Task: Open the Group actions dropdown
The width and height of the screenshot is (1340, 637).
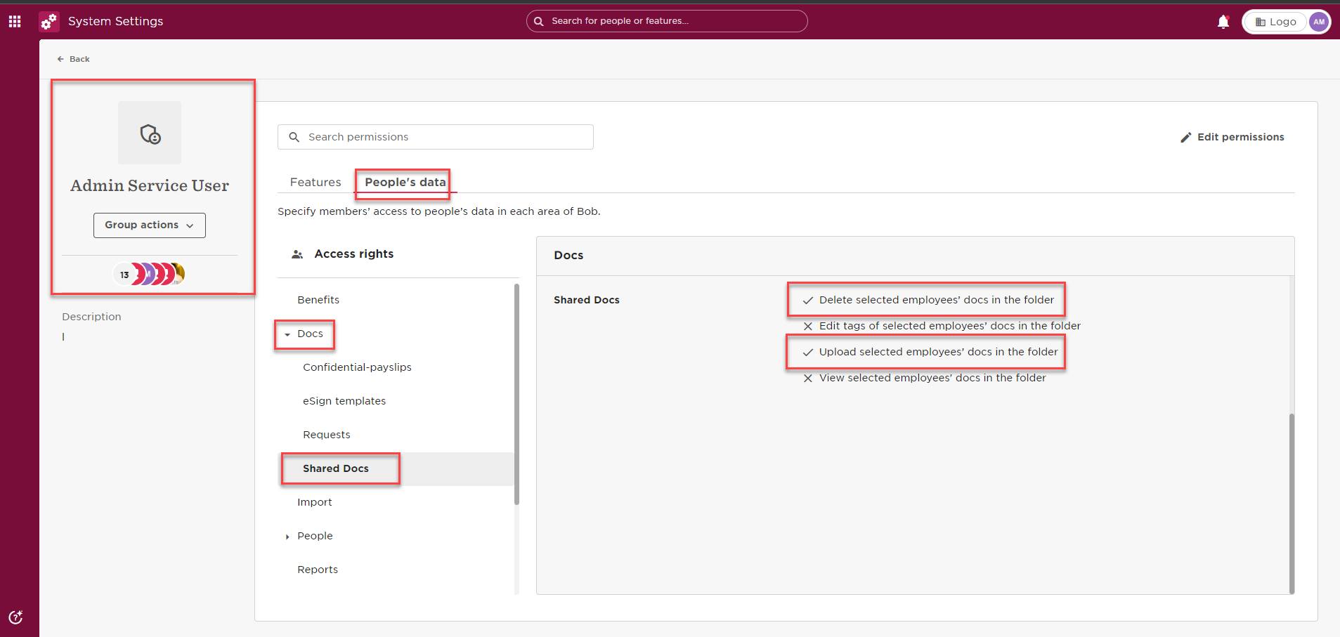Action: click(x=150, y=225)
